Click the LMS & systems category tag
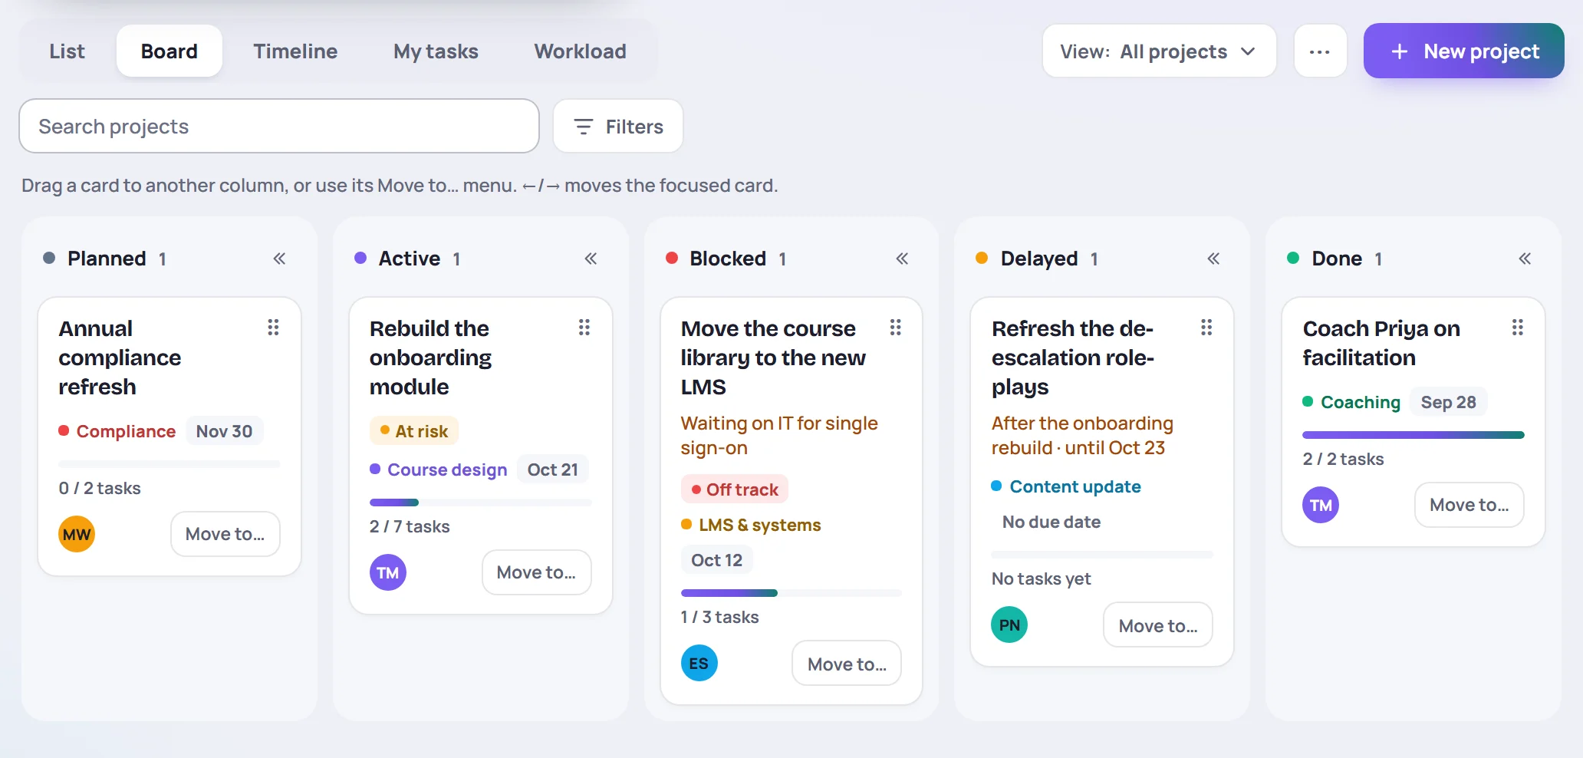1583x758 pixels. pos(752,525)
